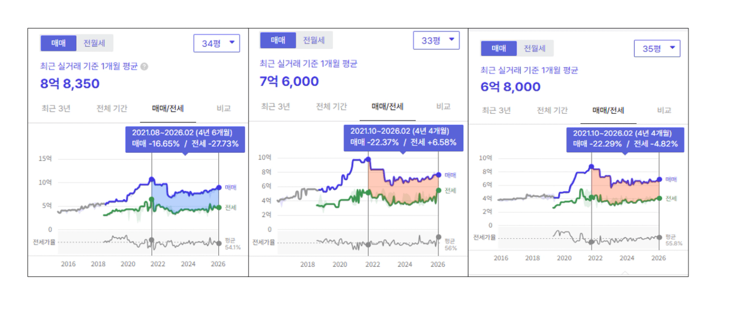The height and width of the screenshot is (323, 739).
Task: Click the 7억 6,000 average price
Action: click(289, 81)
